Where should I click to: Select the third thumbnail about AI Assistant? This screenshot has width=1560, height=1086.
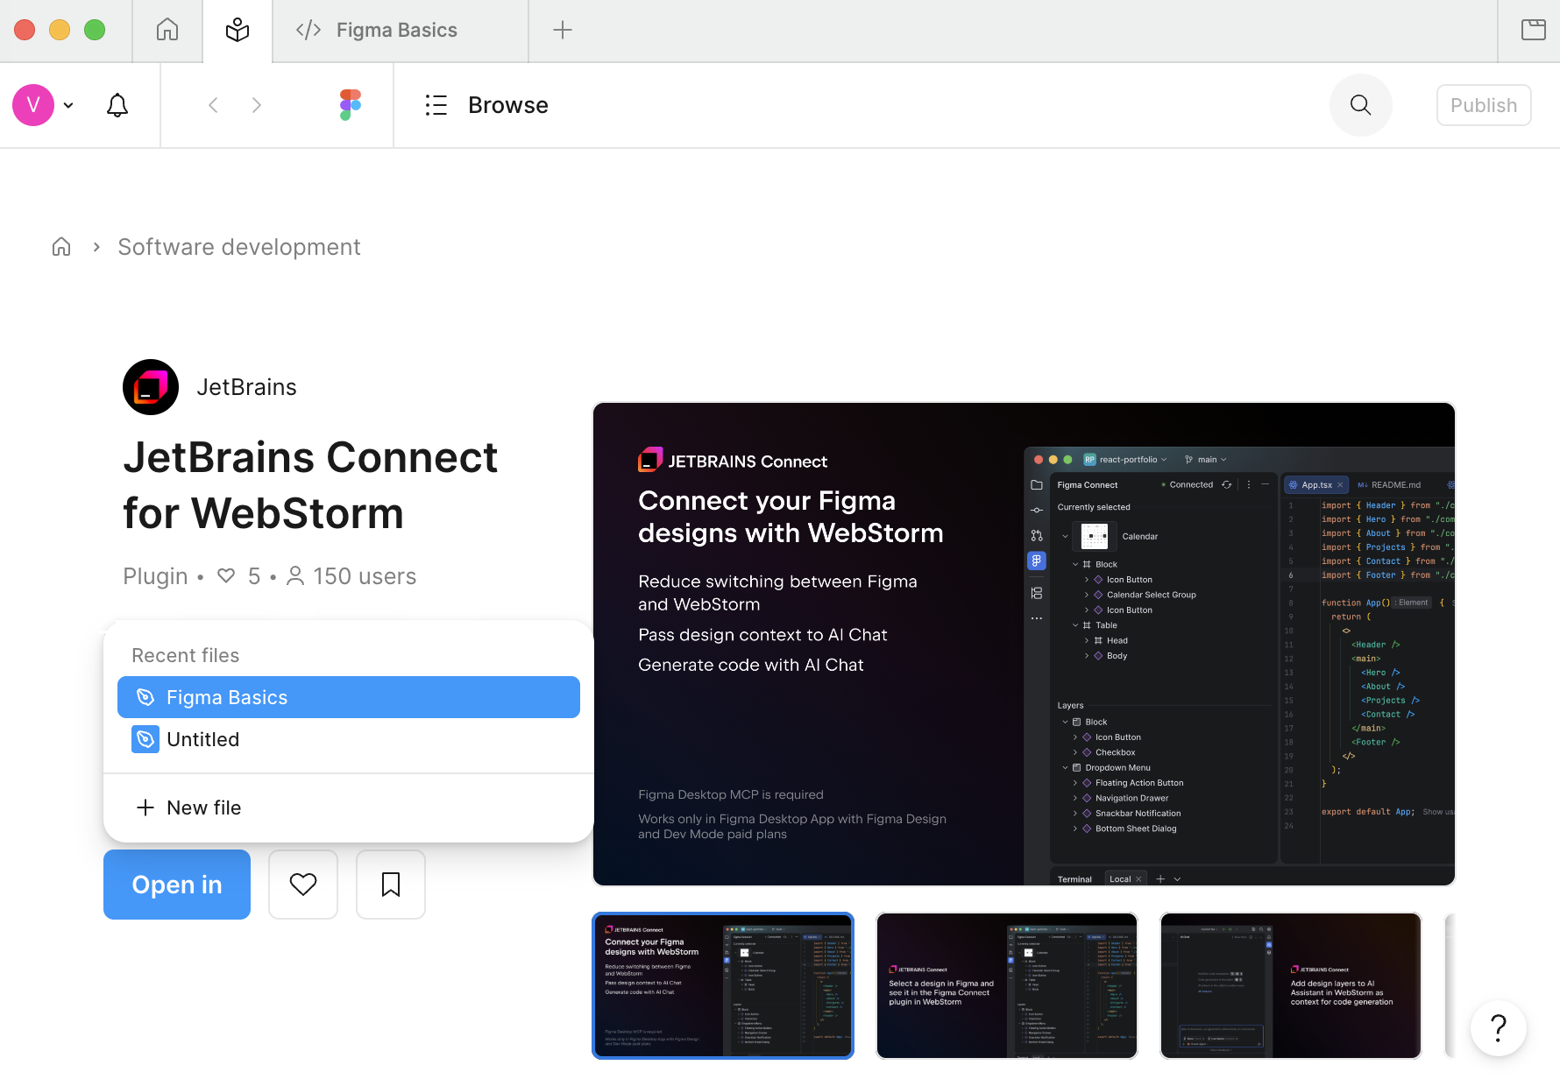[x=1291, y=985]
